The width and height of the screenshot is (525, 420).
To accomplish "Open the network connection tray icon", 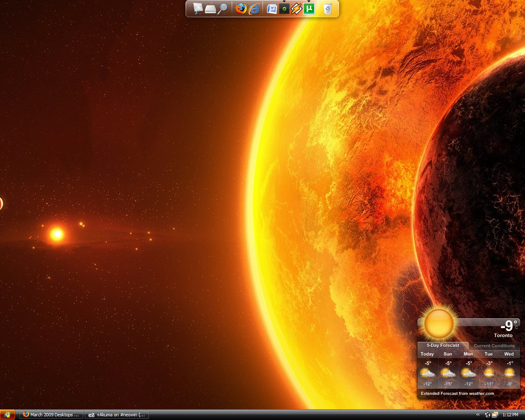I will coord(495,415).
